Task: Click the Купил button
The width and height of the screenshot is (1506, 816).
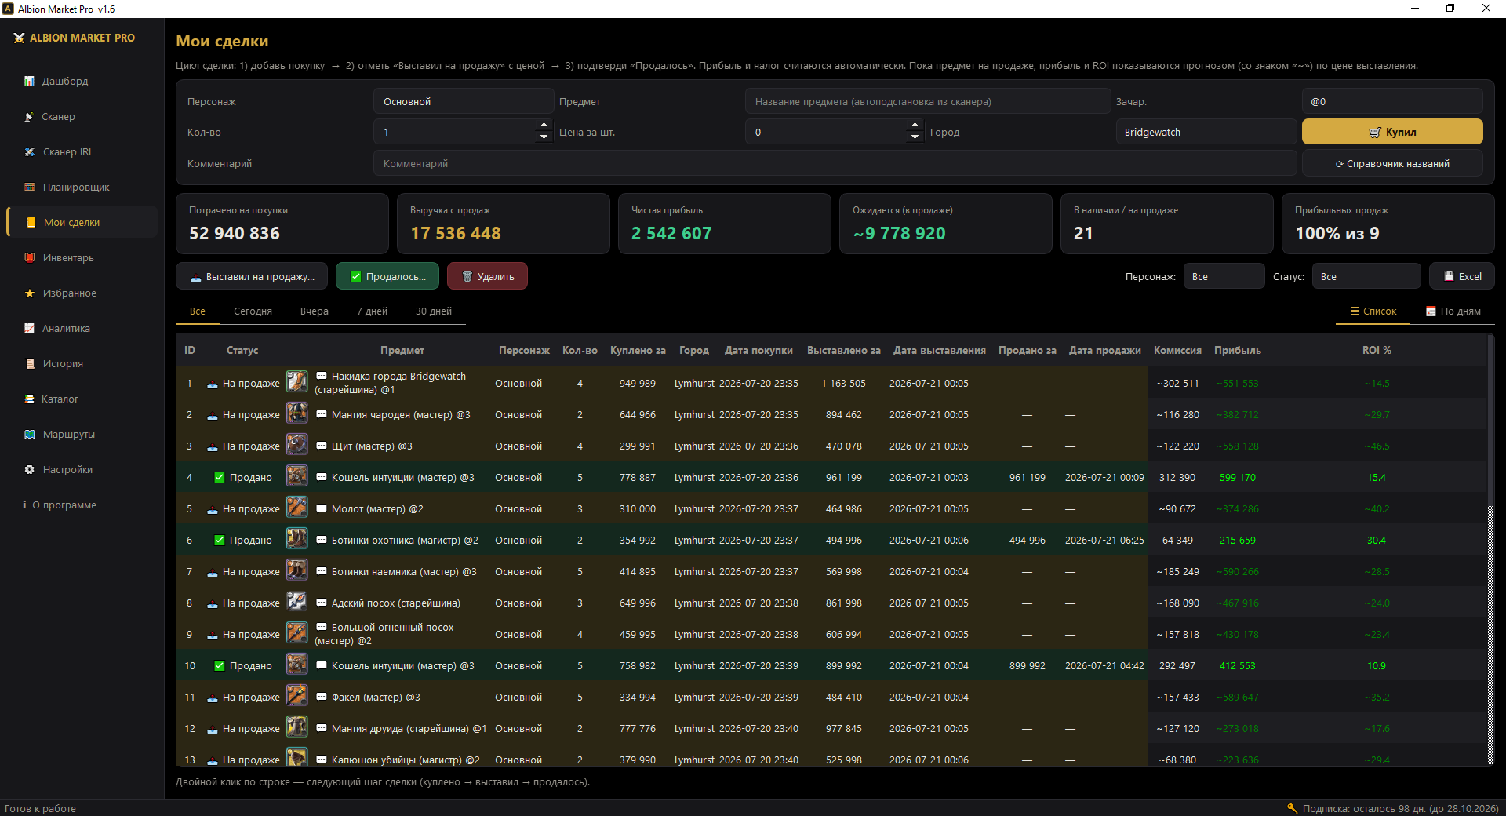Action: [x=1392, y=132]
